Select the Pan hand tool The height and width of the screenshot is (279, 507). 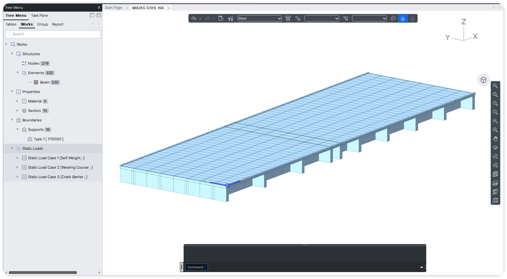(x=495, y=139)
